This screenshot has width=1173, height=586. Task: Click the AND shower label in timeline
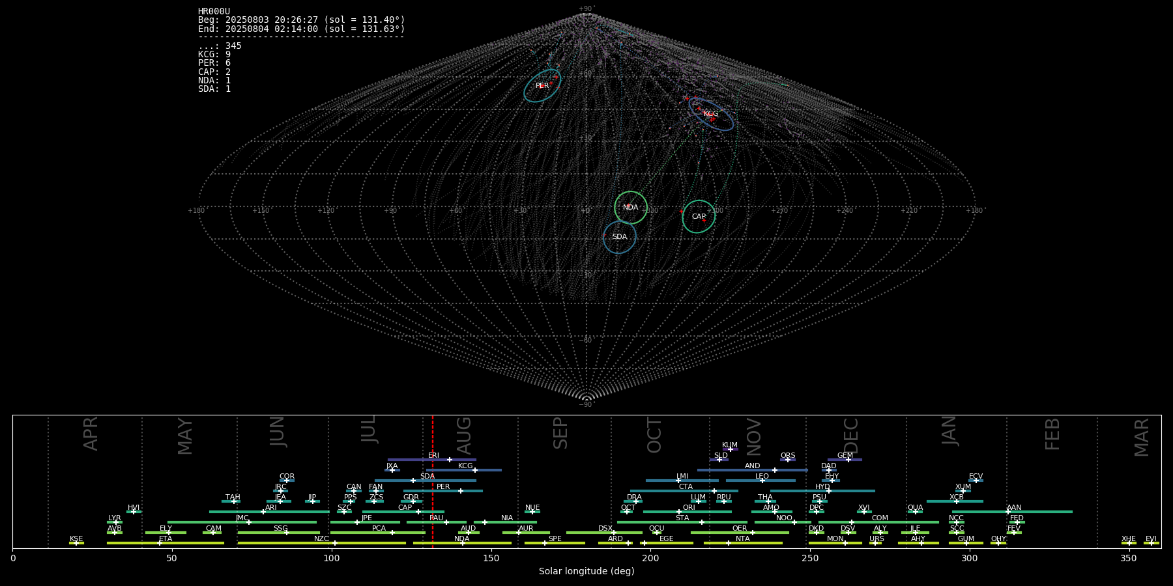point(752,466)
